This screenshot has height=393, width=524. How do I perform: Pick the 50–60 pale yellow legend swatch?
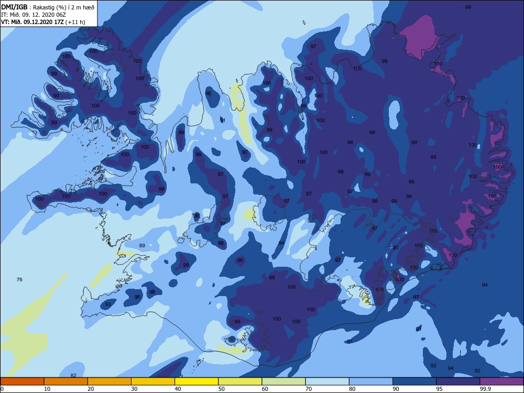tap(241, 381)
